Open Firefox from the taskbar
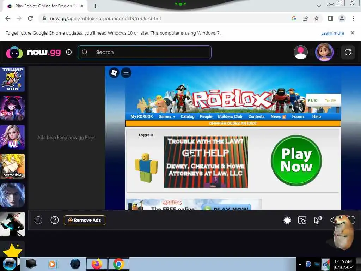 [97, 264]
